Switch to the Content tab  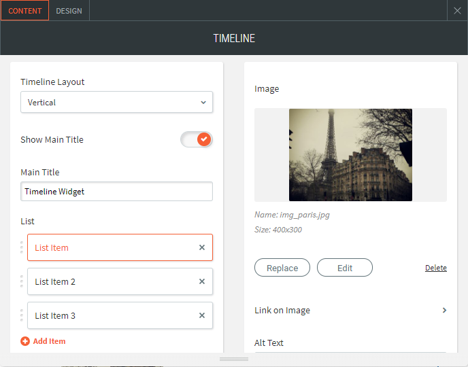click(24, 11)
